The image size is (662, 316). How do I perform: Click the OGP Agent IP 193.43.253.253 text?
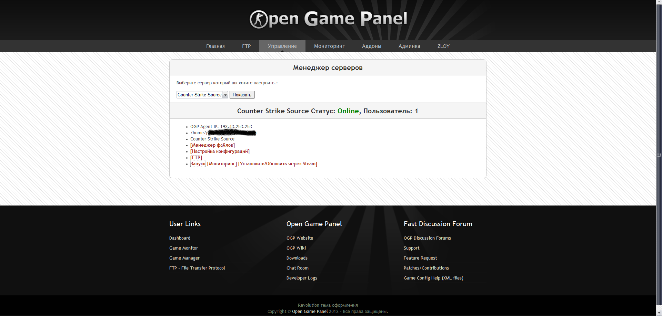point(221,127)
